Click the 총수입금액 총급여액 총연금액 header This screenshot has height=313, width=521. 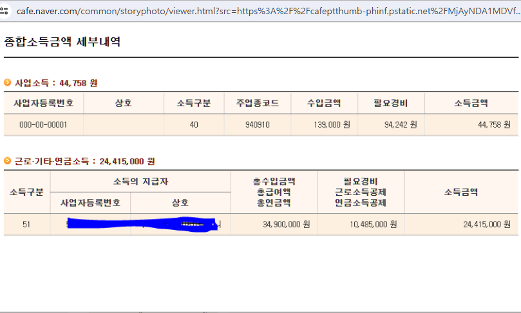[x=274, y=192]
